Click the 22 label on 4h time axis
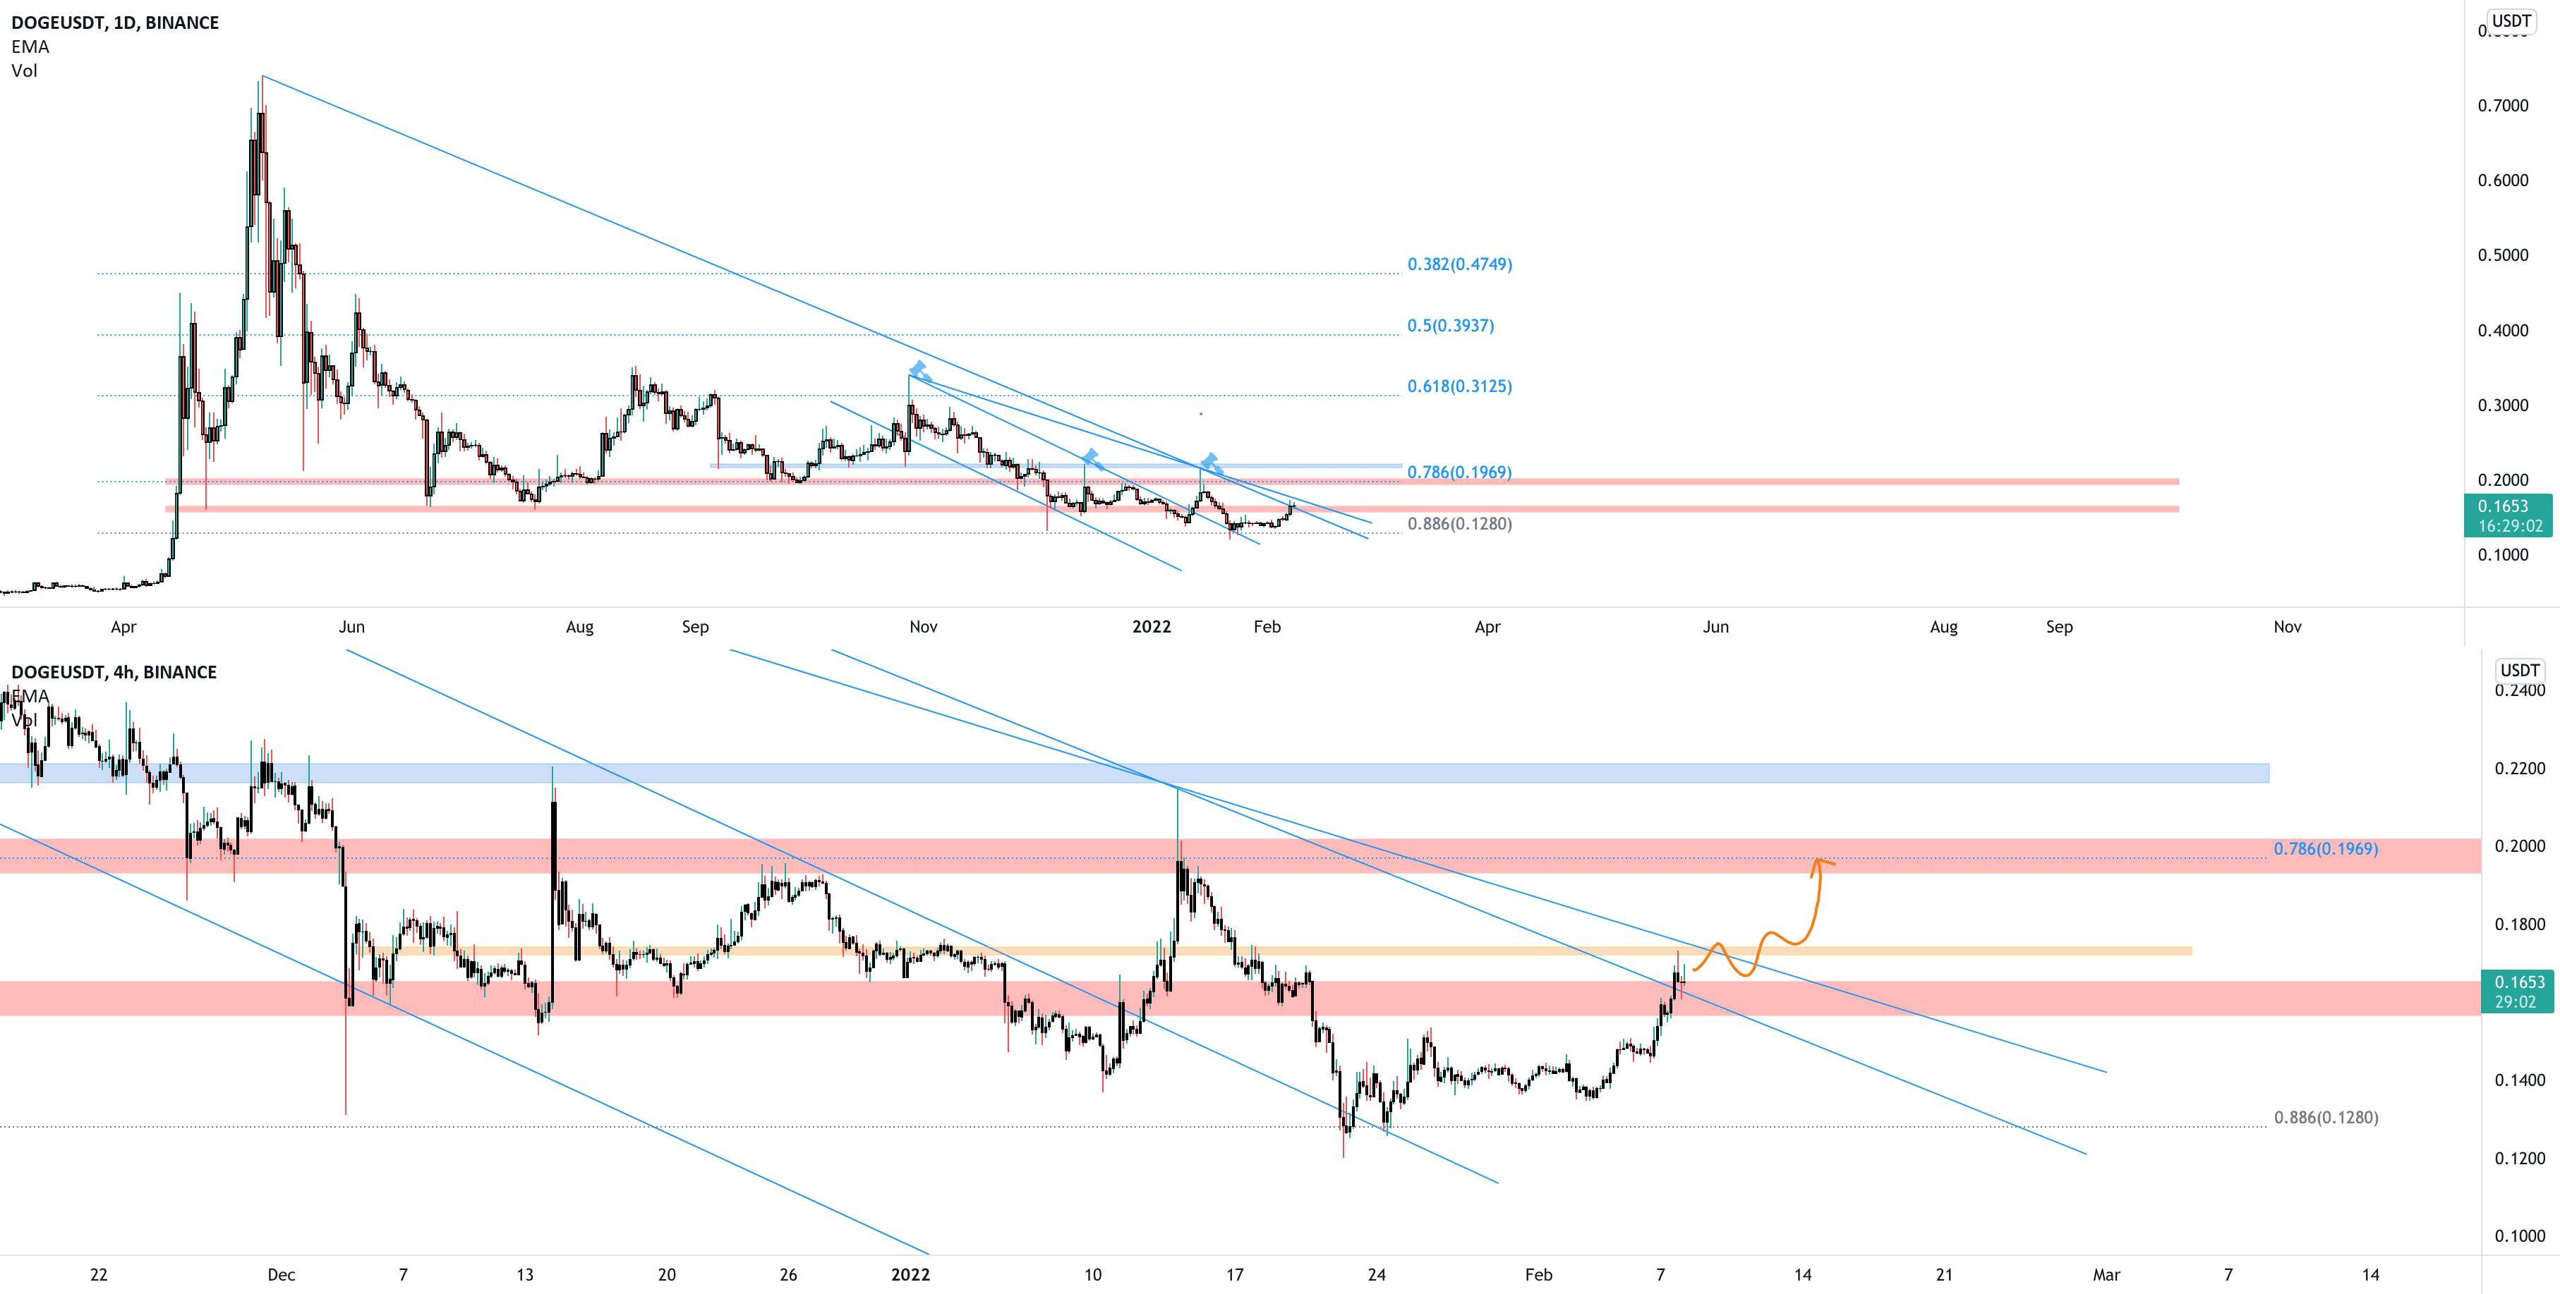2560x1294 pixels. (98, 1275)
